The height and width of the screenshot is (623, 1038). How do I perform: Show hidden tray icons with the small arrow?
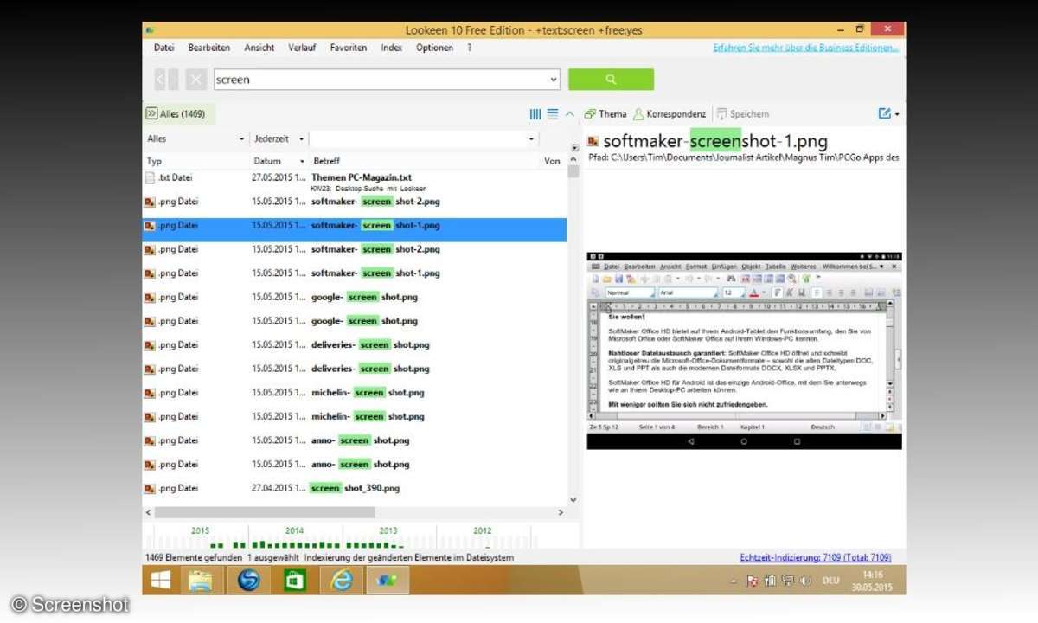[x=734, y=581]
